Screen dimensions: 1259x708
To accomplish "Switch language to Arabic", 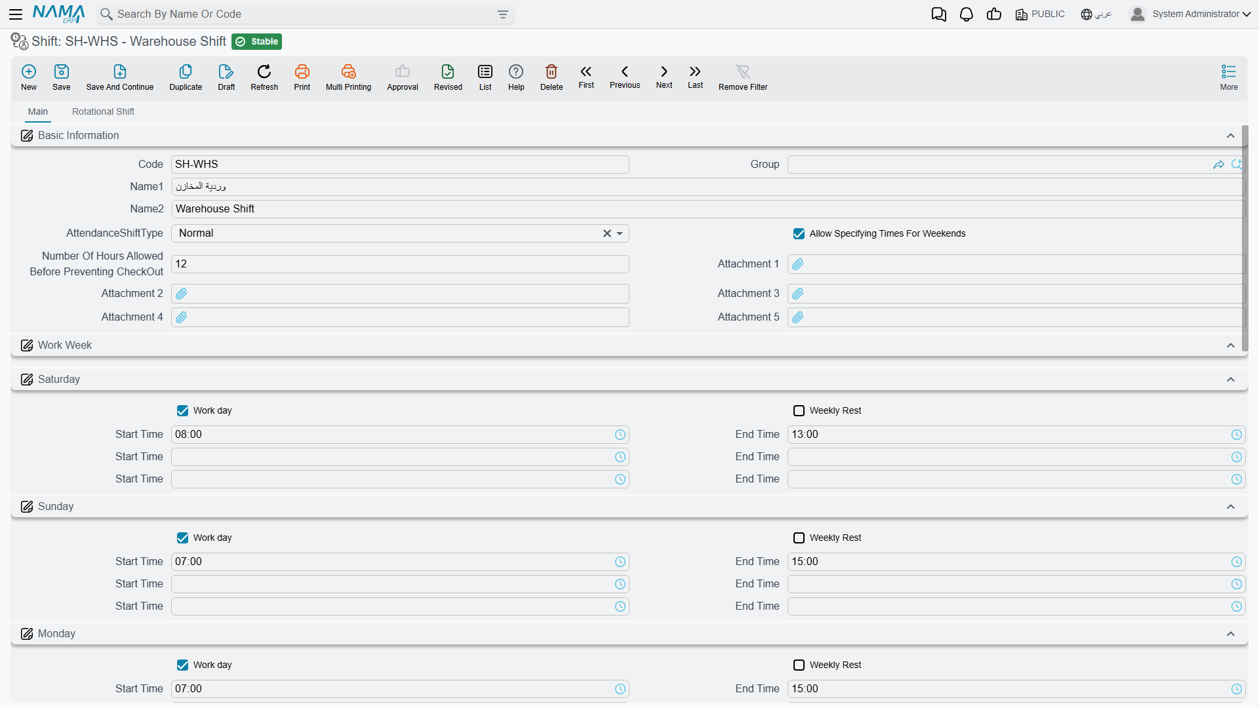I will point(1096,14).
